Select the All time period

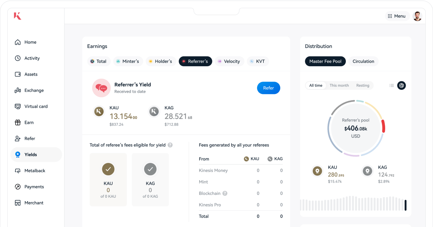[x=316, y=85]
